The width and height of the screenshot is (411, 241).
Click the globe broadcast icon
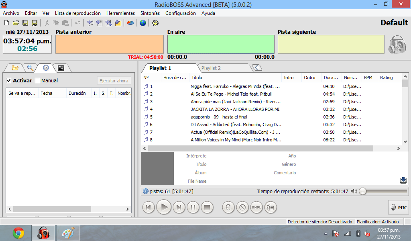(x=142, y=23)
